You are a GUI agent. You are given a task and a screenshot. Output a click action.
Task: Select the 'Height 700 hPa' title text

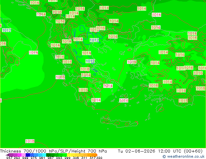[89, 151]
